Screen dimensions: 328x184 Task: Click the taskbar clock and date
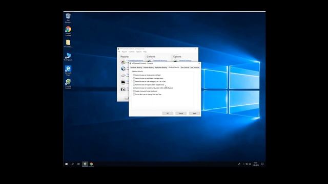[x=255, y=164]
